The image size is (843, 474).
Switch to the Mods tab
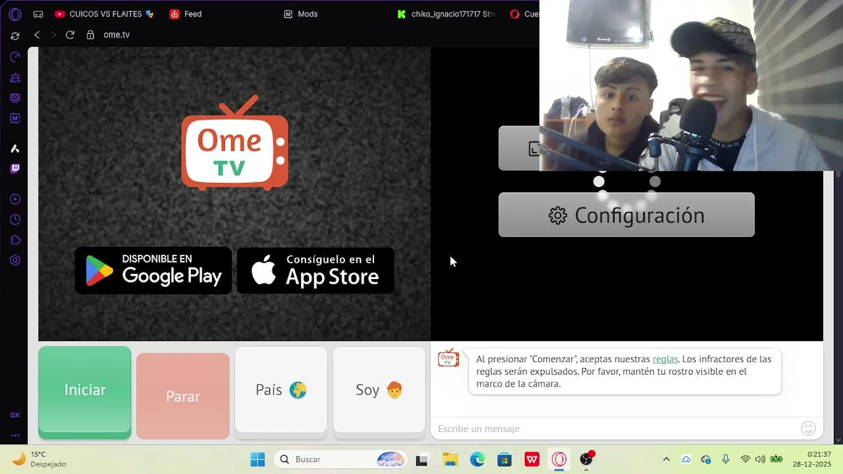pos(301,14)
